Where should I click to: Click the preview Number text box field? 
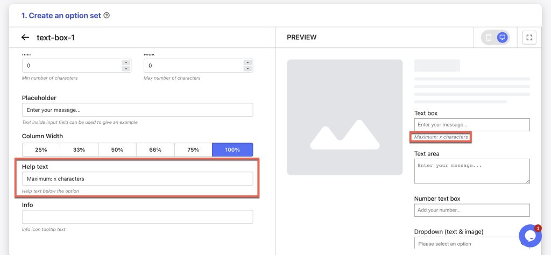click(472, 210)
